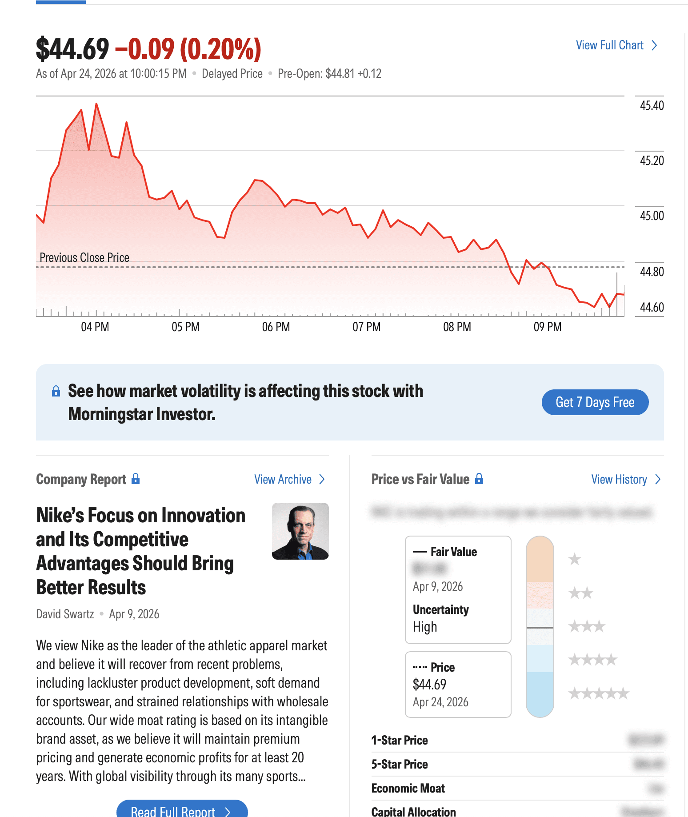Click the chevron arrow next to View Full Chart
Image resolution: width=688 pixels, height=817 pixels.
pyautogui.click(x=654, y=45)
